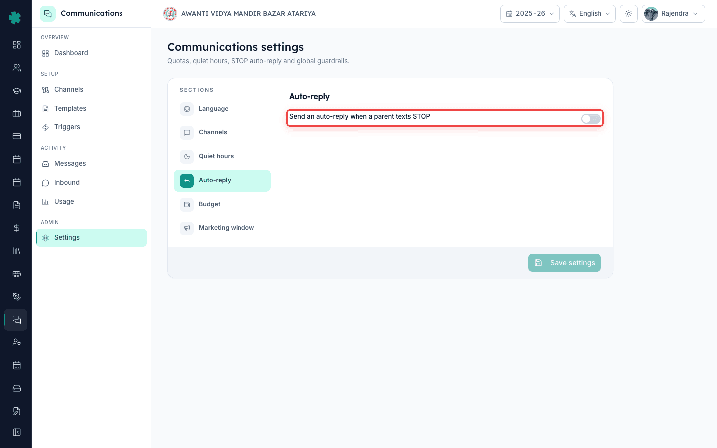Open Channels under Setup in sidebar
This screenshot has width=717, height=448.
(x=91, y=90)
